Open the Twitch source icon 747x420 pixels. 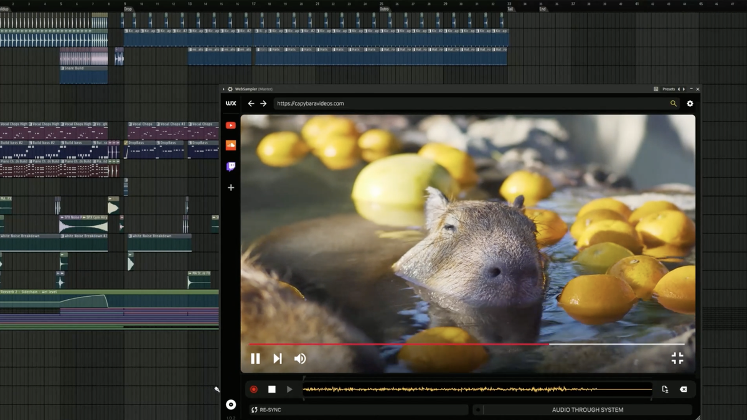point(230,166)
